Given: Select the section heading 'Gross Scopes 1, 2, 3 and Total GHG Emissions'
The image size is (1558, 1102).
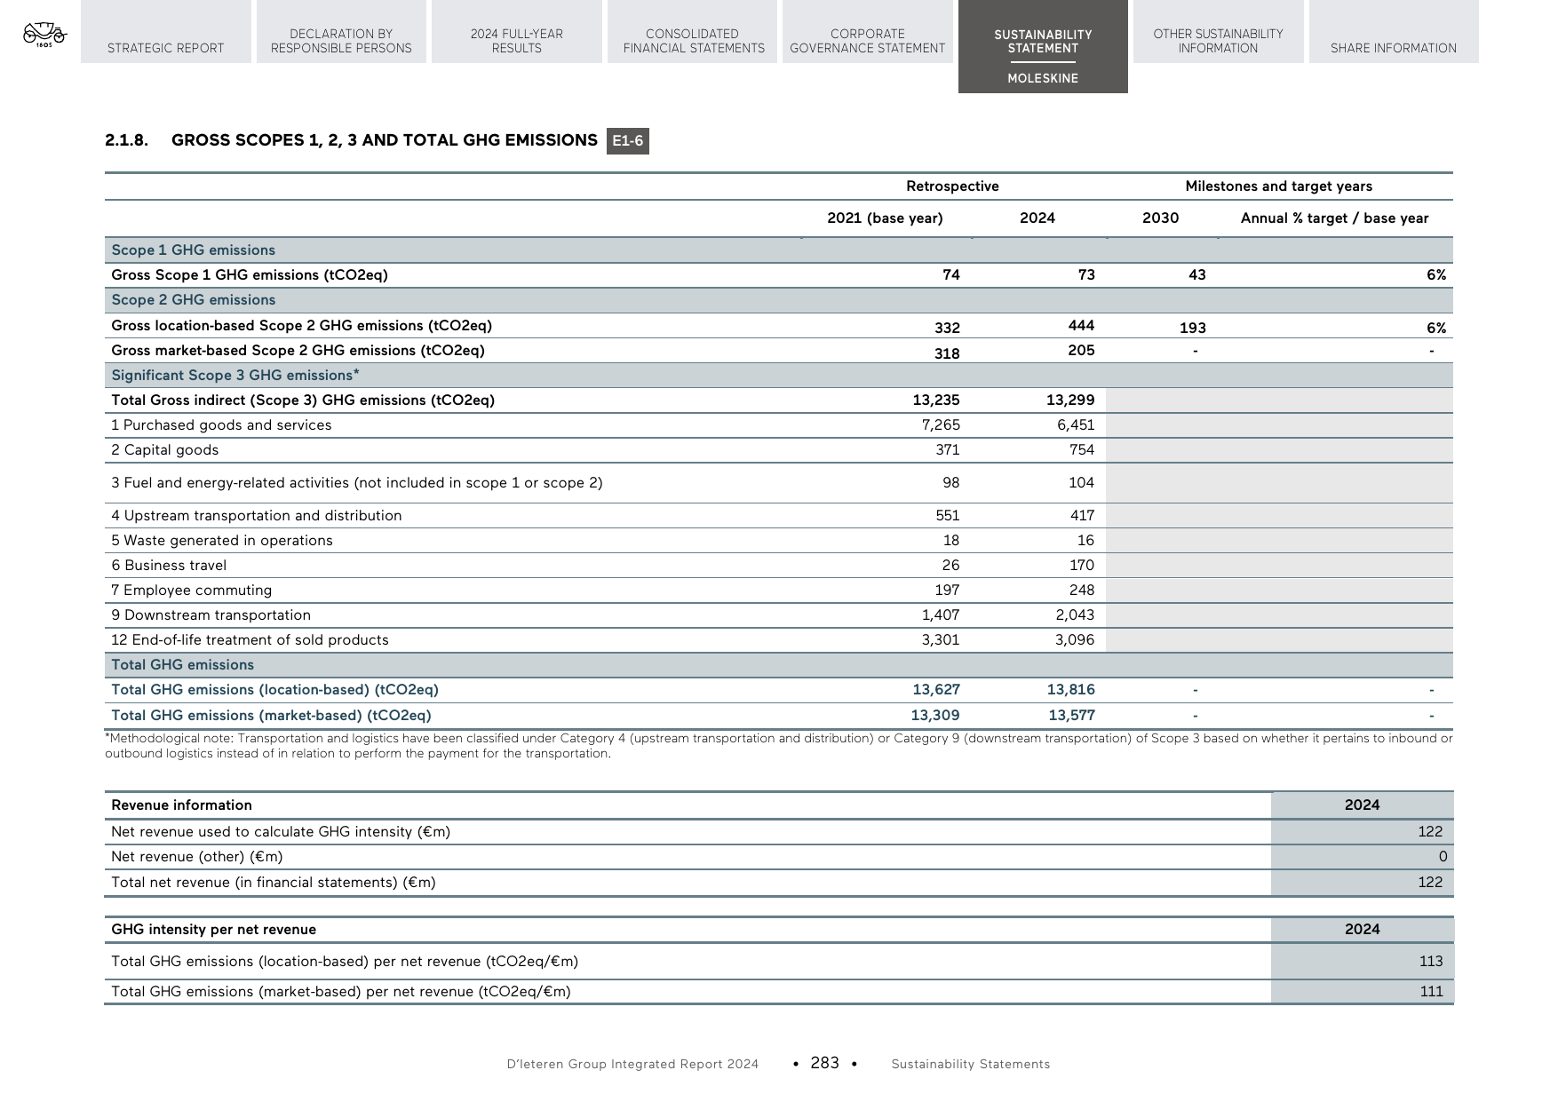Looking at the screenshot, I should [385, 140].
